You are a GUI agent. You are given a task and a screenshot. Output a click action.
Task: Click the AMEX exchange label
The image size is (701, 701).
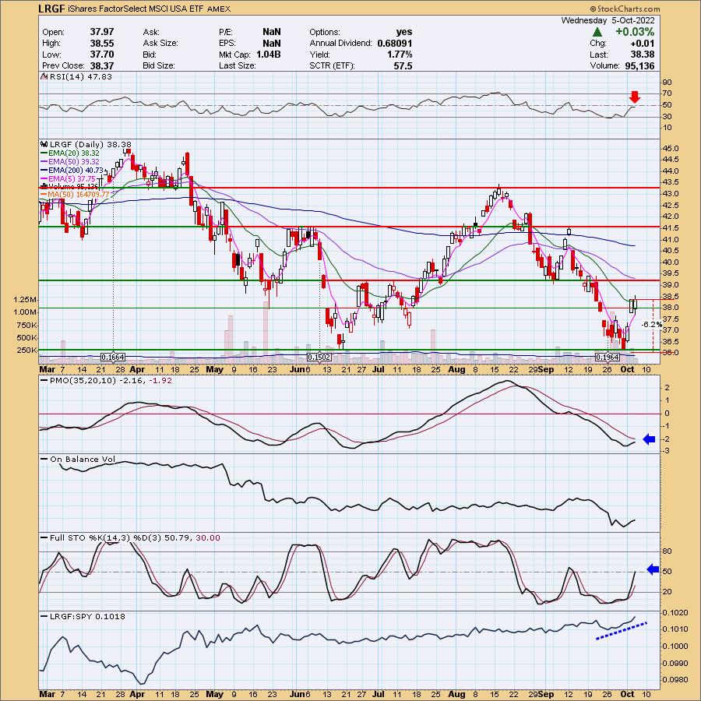[219, 9]
